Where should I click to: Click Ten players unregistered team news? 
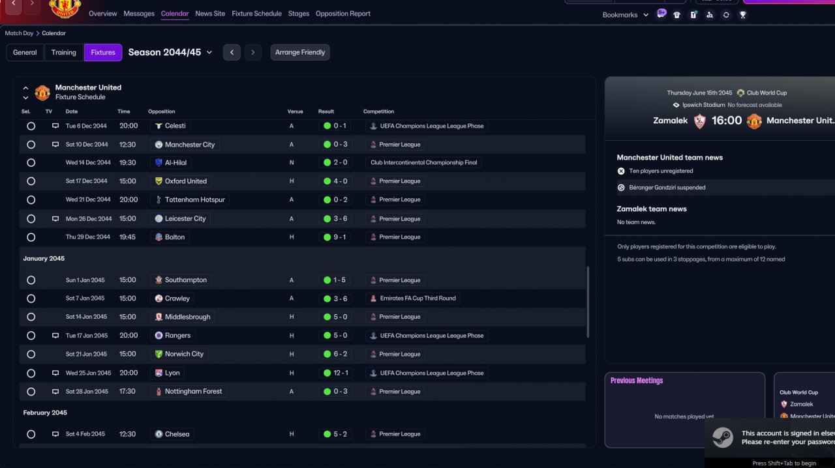[x=661, y=171]
